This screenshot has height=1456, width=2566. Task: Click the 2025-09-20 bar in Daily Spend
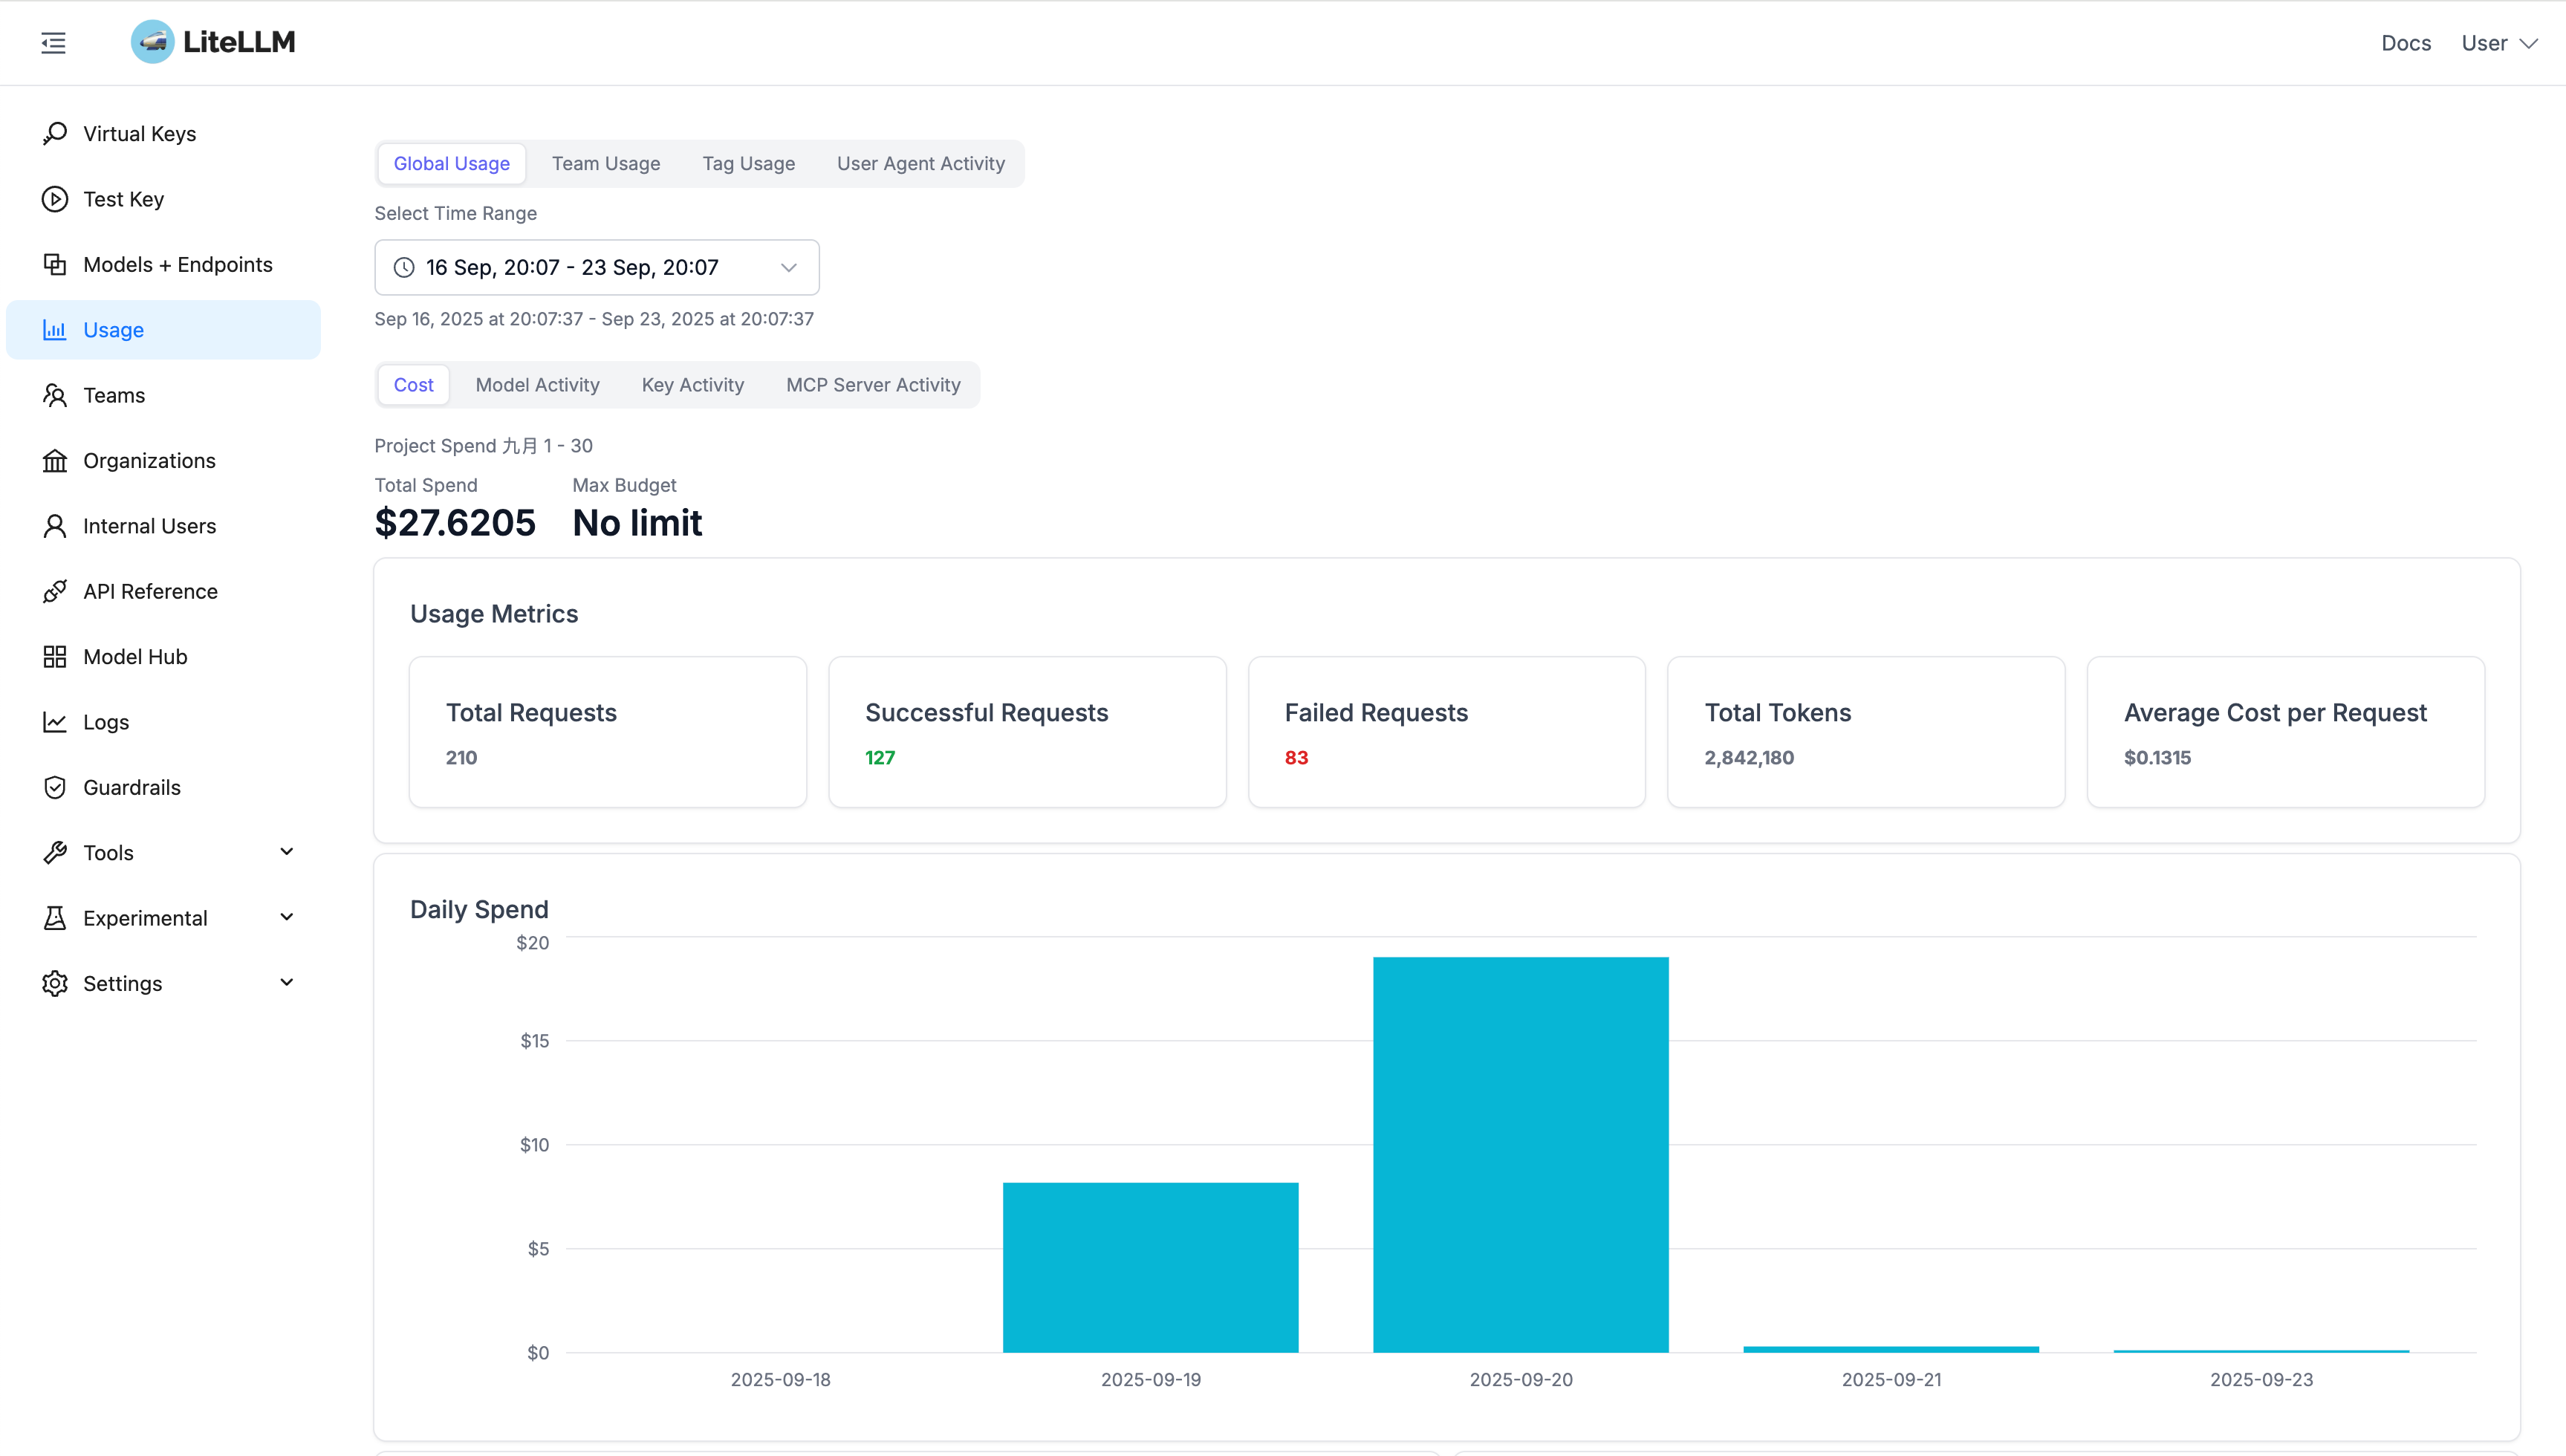[x=1520, y=1155]
